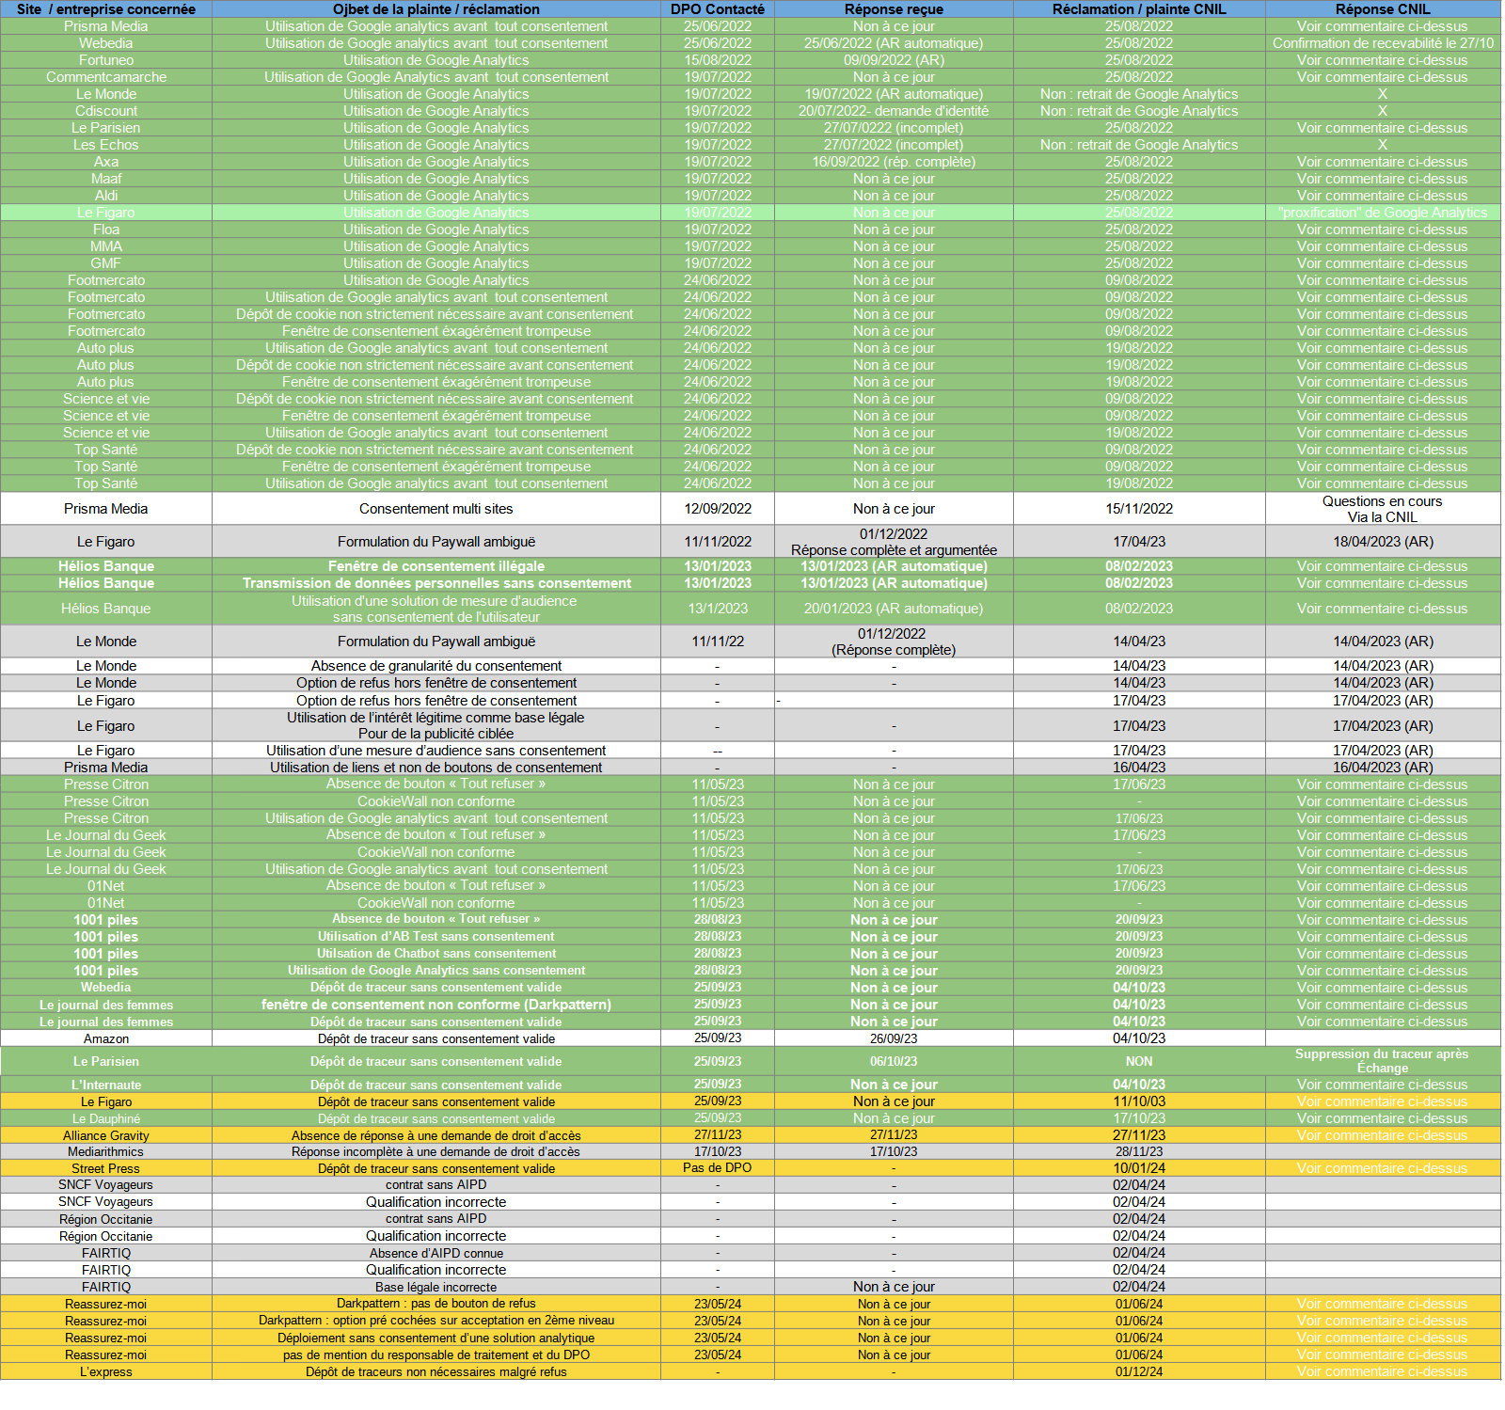Click the 'Cdiscount' site cell
This screenshot has width=1505, height=1410.
click(106, 111)
